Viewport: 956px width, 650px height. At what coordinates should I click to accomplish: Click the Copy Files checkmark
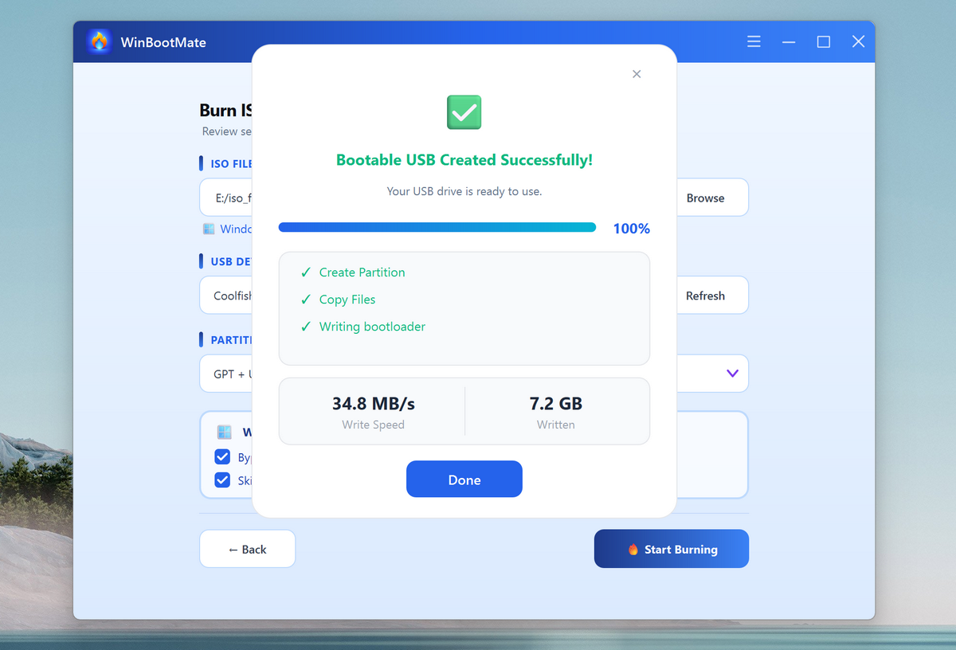[306, 300]
